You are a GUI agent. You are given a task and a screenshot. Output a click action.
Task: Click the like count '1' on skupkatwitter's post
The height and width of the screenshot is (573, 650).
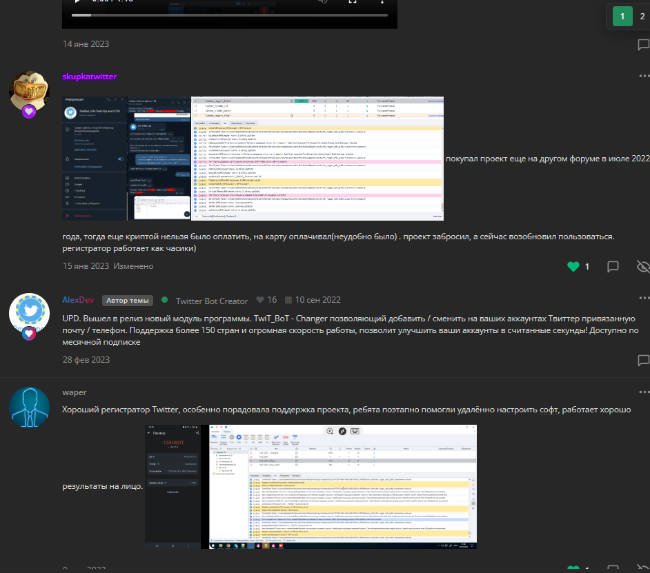click(587, 266)
